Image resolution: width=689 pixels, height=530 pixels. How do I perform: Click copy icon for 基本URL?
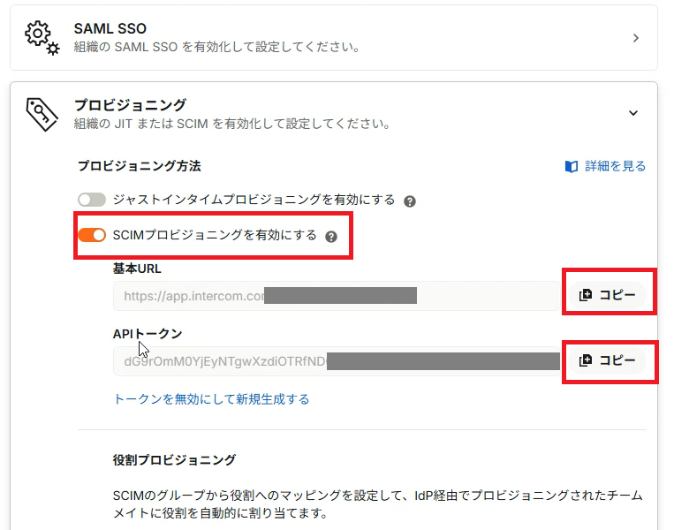click(586, 295)
